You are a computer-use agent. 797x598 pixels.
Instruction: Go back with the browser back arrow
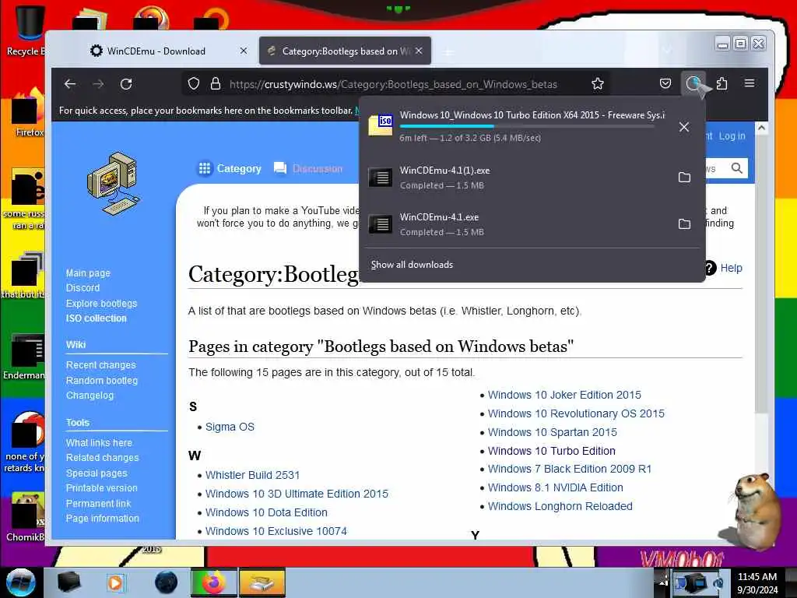click(x=70, y=84)
